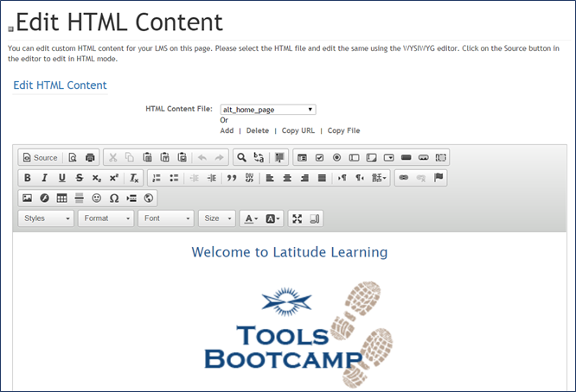Click the Copy icon next to Cut

coord(130,157)
